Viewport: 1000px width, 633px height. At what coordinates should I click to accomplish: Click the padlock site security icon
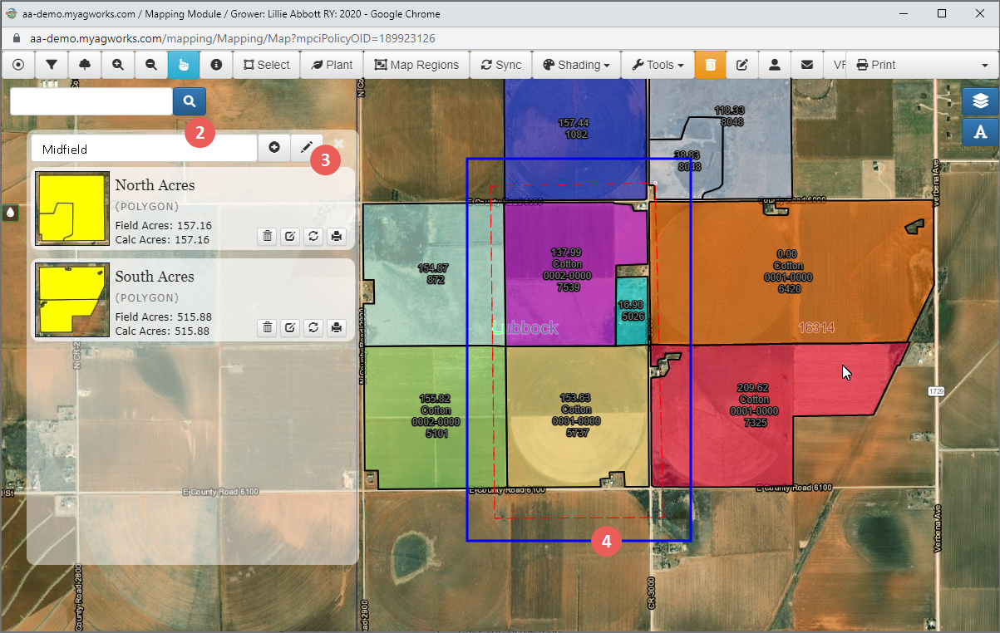[16, 38]
